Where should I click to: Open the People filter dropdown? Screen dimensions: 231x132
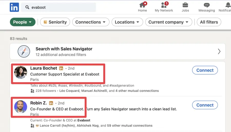click(23, 22)
